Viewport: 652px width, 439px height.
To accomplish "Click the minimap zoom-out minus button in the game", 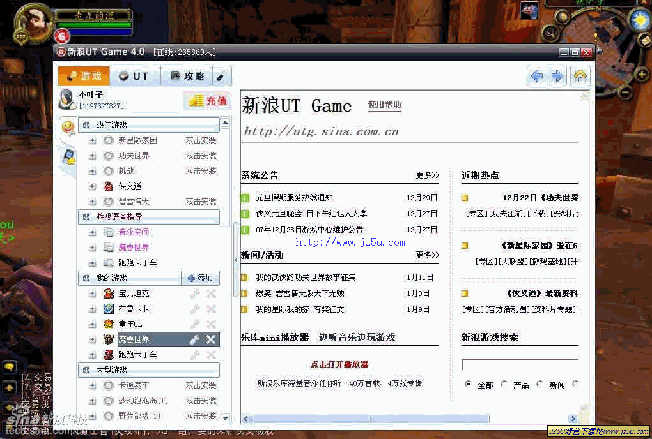I will (x=625, y=91).
